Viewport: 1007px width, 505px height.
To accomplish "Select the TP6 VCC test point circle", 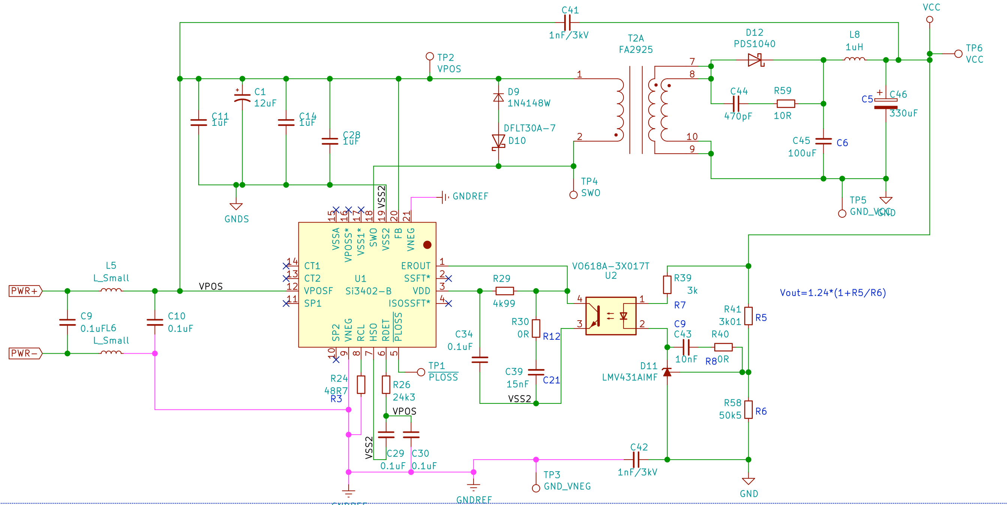I will coord(958,54).
